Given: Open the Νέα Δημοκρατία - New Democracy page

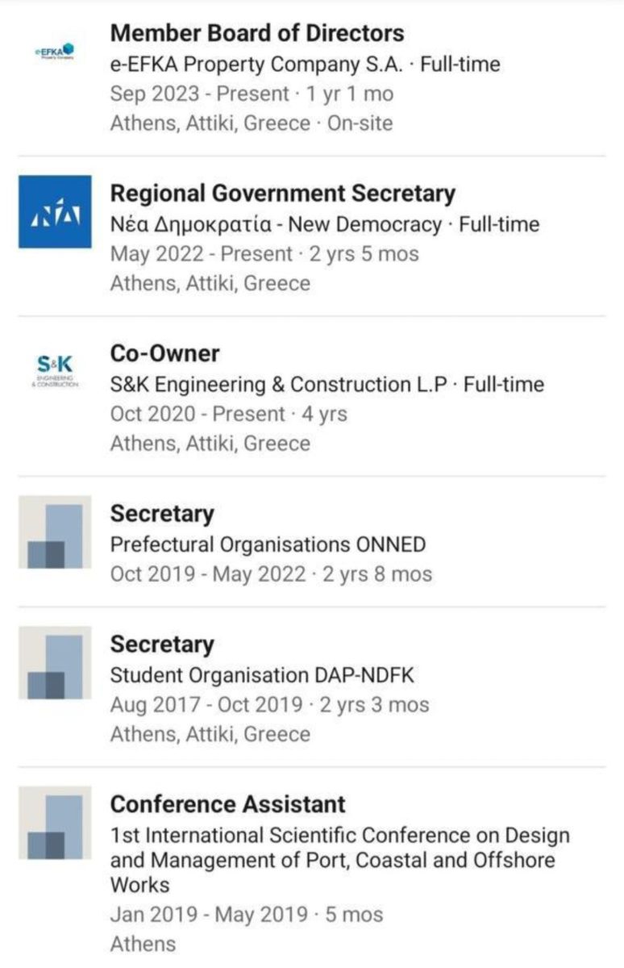Looking at the screenshot, I should pyautogui.click(x=276, y=224).
